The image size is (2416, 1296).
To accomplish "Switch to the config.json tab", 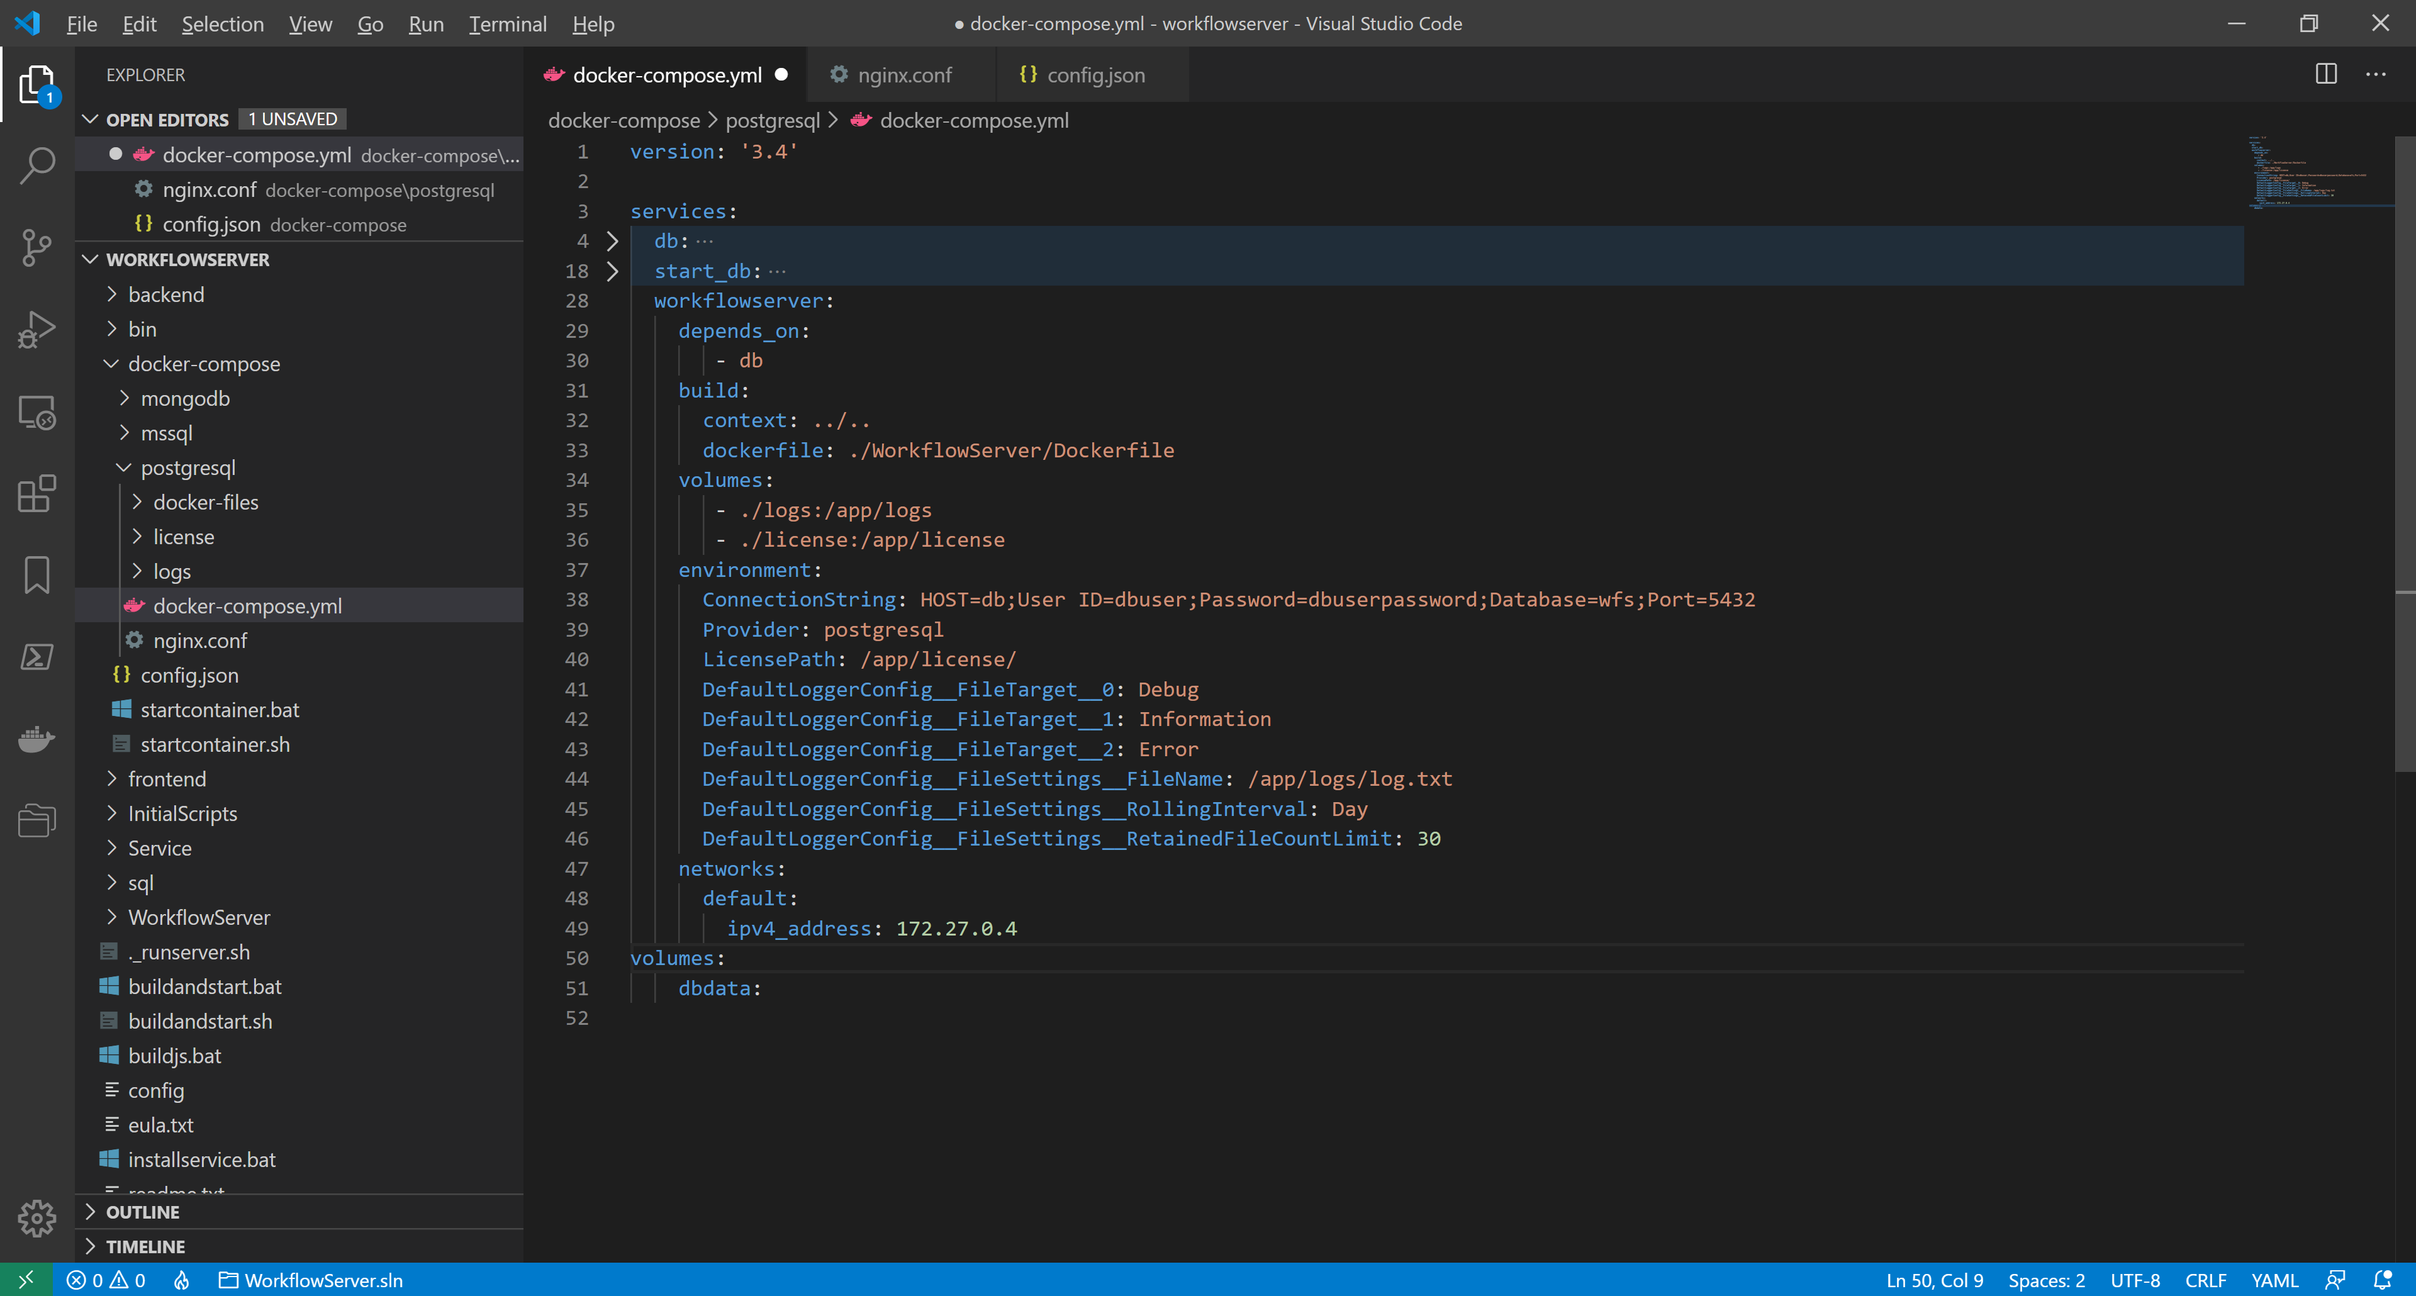I will [1093, 75].
